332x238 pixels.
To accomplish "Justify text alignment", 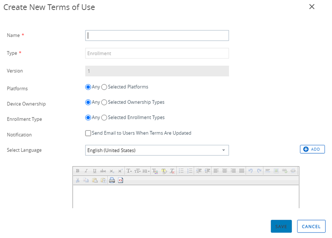I will tap(242, 171).
